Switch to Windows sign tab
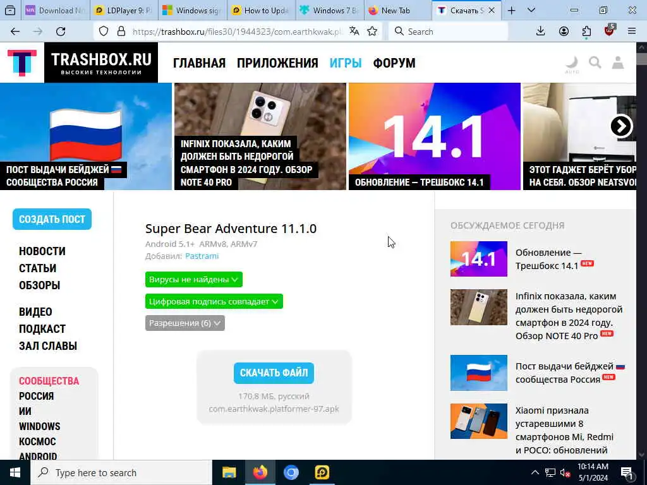 (x=192, y=11)
